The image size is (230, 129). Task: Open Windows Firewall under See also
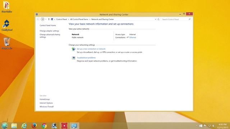point(46,107)
